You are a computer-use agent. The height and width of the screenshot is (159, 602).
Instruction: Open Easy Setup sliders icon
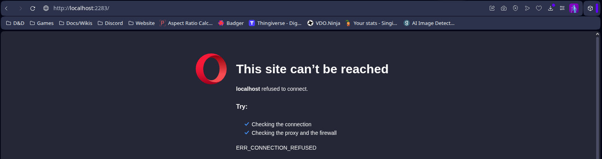click(x=562, y=8)
